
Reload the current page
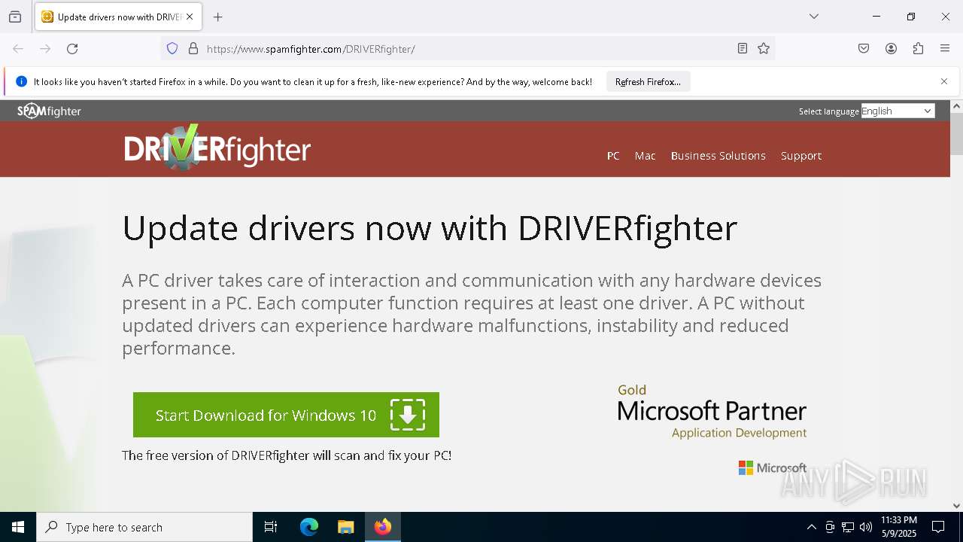coord(72,49)
